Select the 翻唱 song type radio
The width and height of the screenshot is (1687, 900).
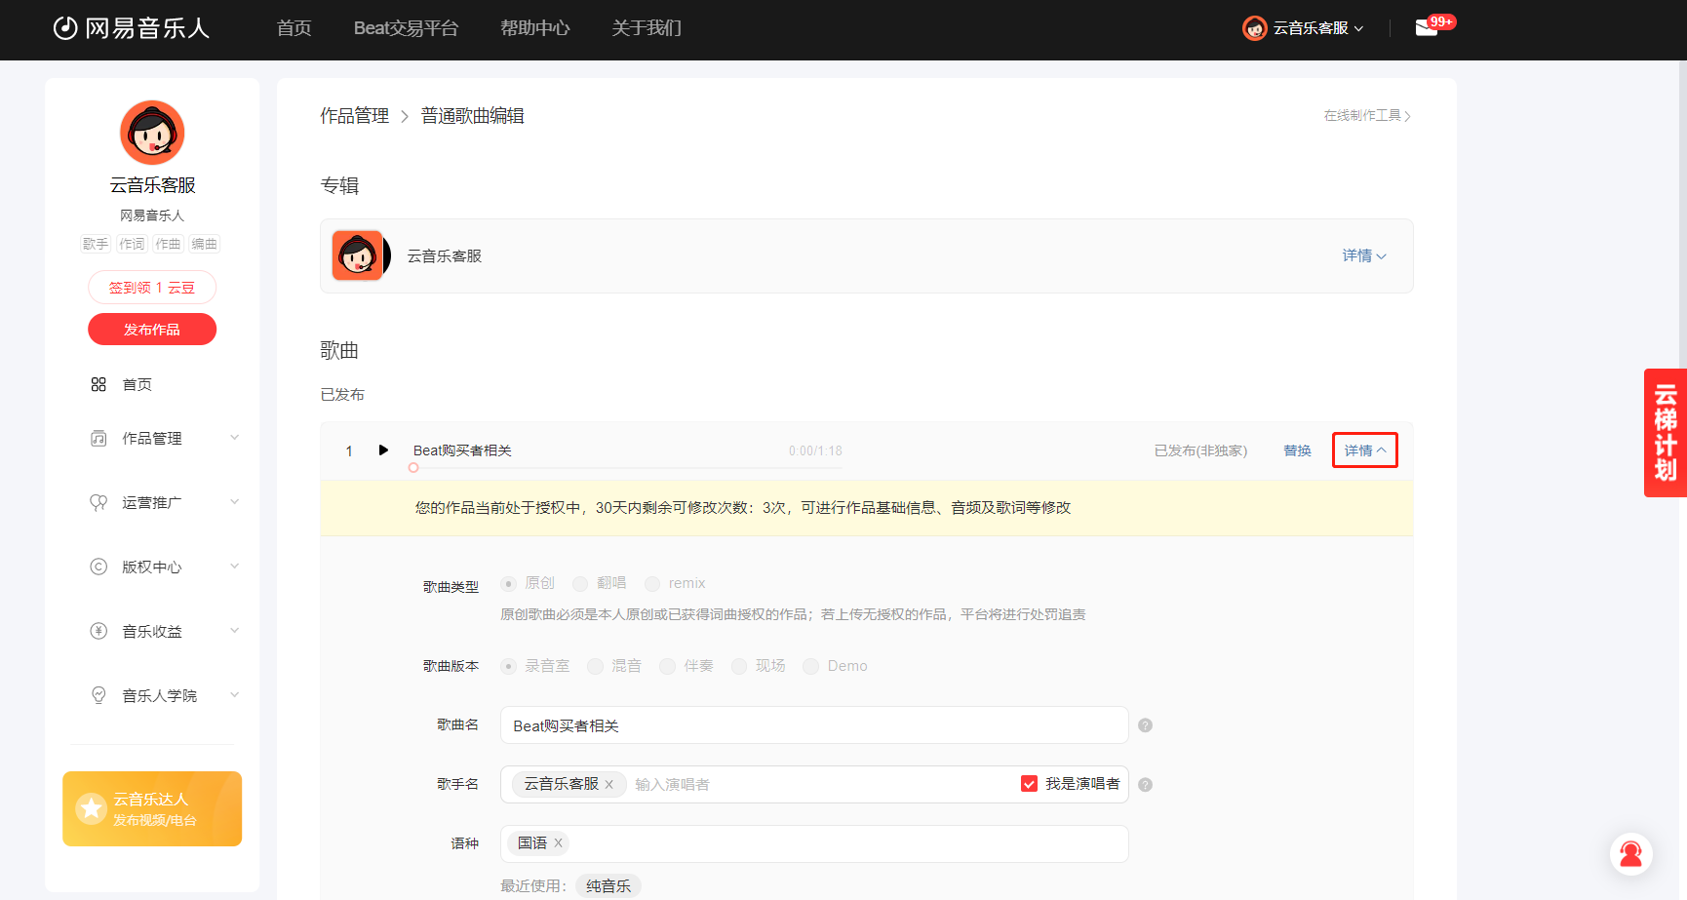(x=580, y=583)
